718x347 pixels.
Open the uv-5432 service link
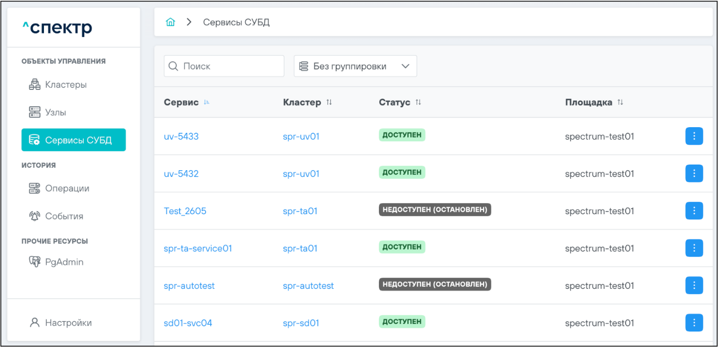[181, 173]
